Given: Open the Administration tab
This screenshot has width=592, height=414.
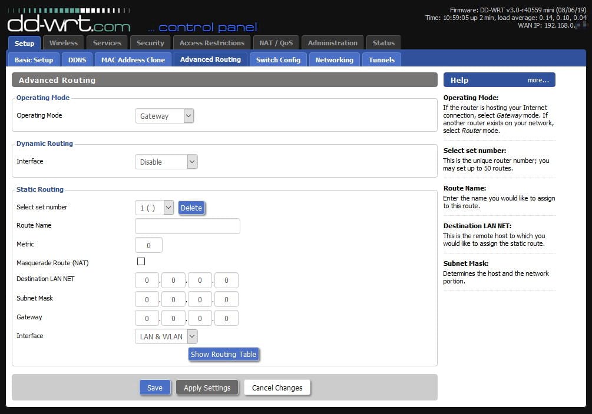Looking at the screenshot, I should (x=333, y=42).
